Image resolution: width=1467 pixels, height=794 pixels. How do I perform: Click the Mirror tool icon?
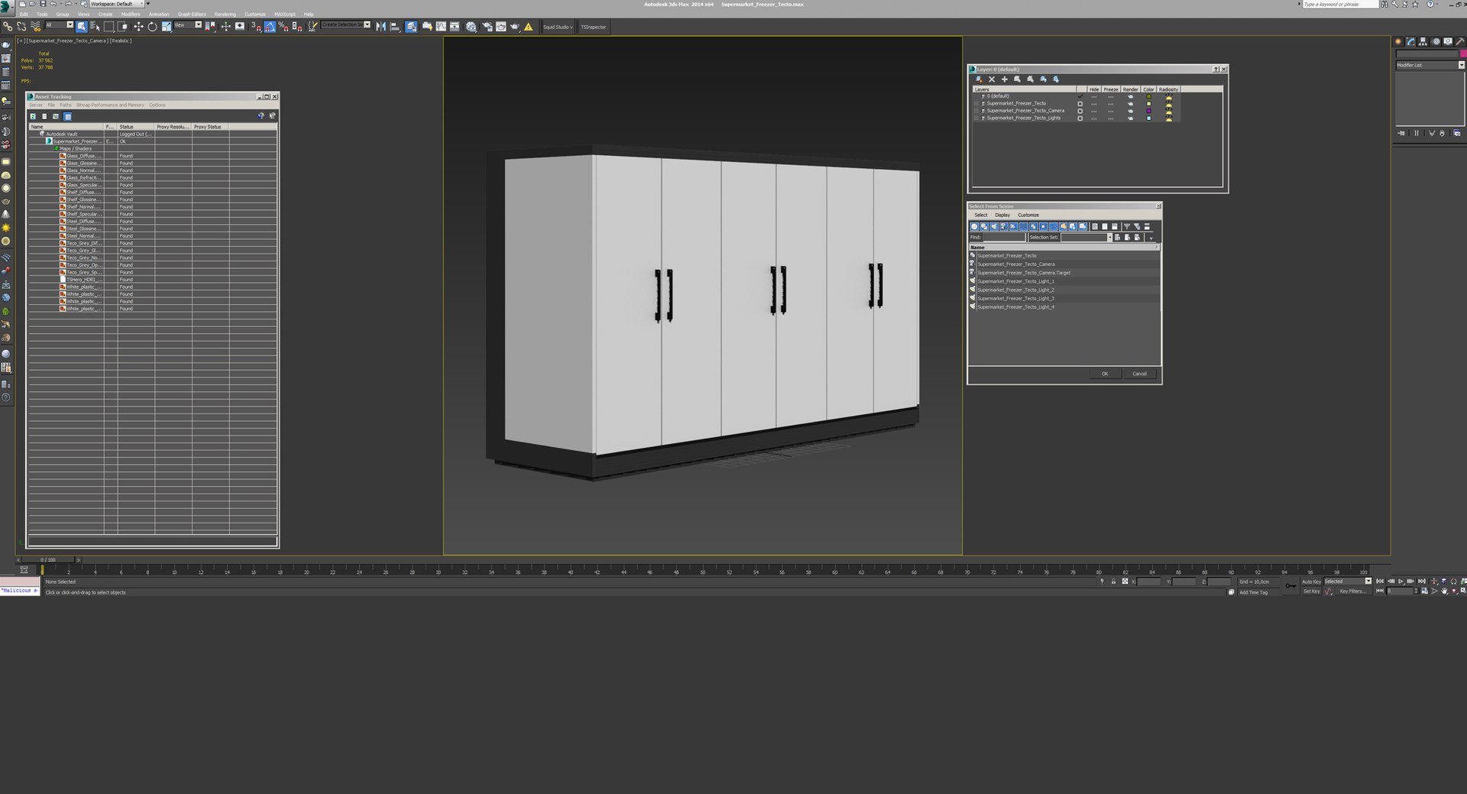coord(381,27)
